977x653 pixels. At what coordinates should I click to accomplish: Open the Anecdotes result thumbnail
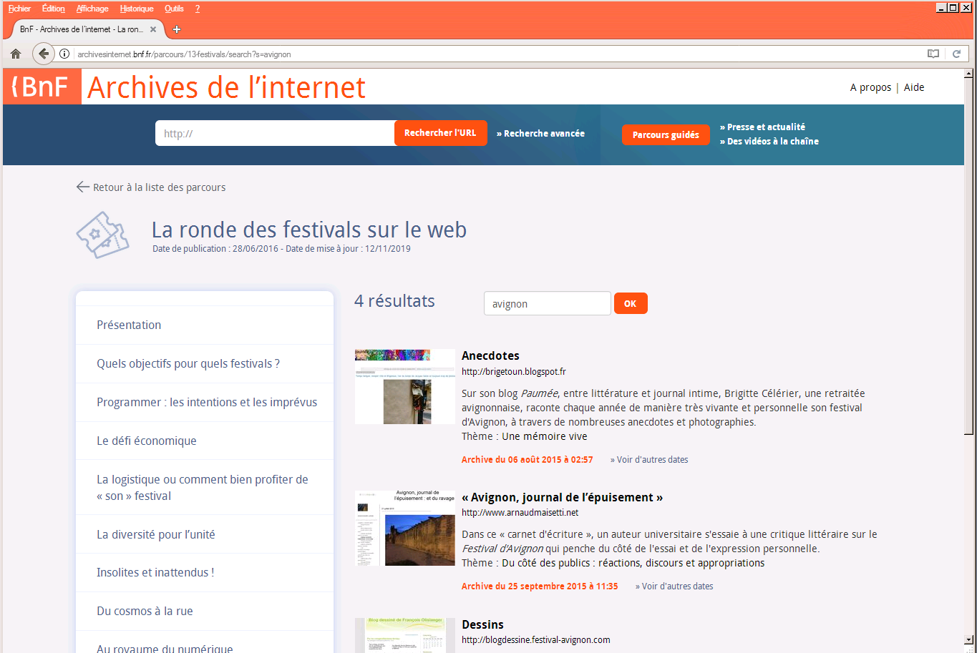[x=405, y=386]
